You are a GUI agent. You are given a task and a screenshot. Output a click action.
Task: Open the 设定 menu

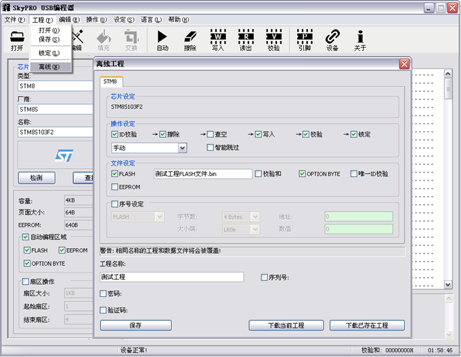click(124, 20)
